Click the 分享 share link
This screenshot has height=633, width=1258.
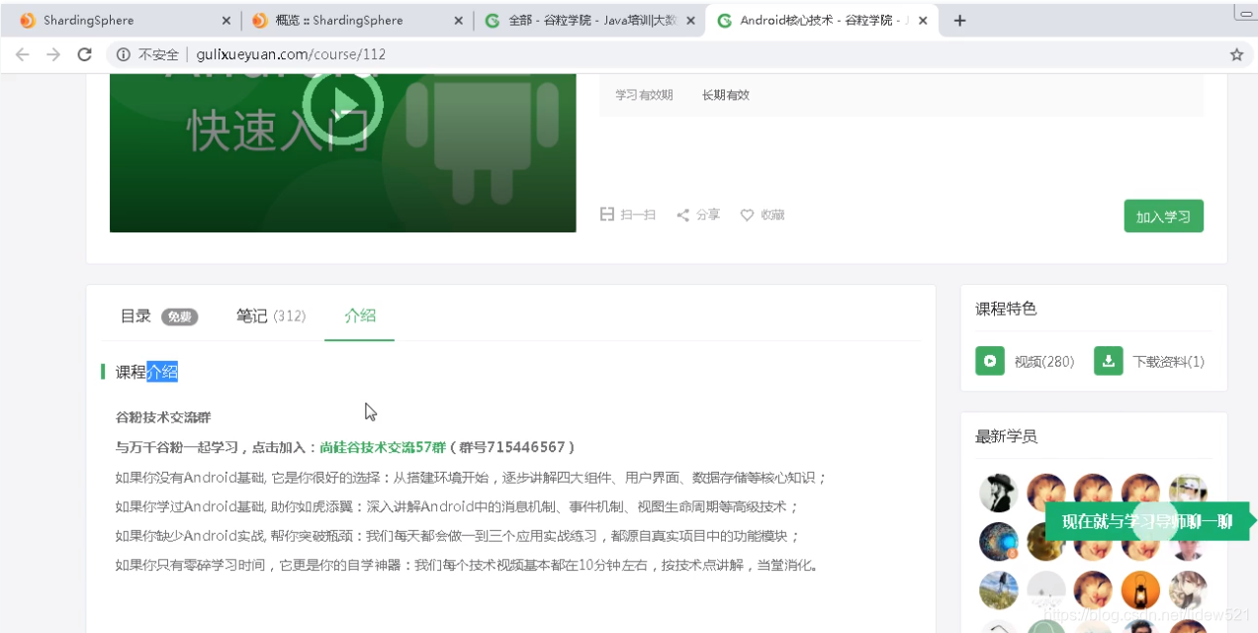(x=698, y=215)
